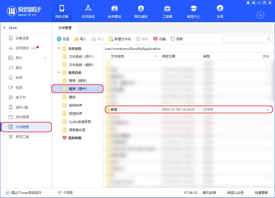This screenshot has width=275, height=198.
Task: Open 刷机越狱 flash and jailbreak
Action: tap(141, 12)
